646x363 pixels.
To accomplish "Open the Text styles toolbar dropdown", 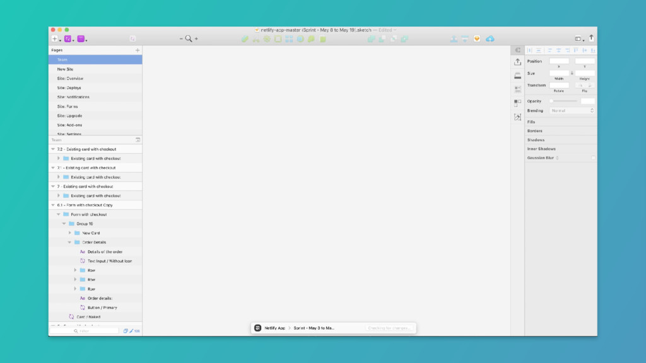I will pyautogui.click(x=81, y=38).
